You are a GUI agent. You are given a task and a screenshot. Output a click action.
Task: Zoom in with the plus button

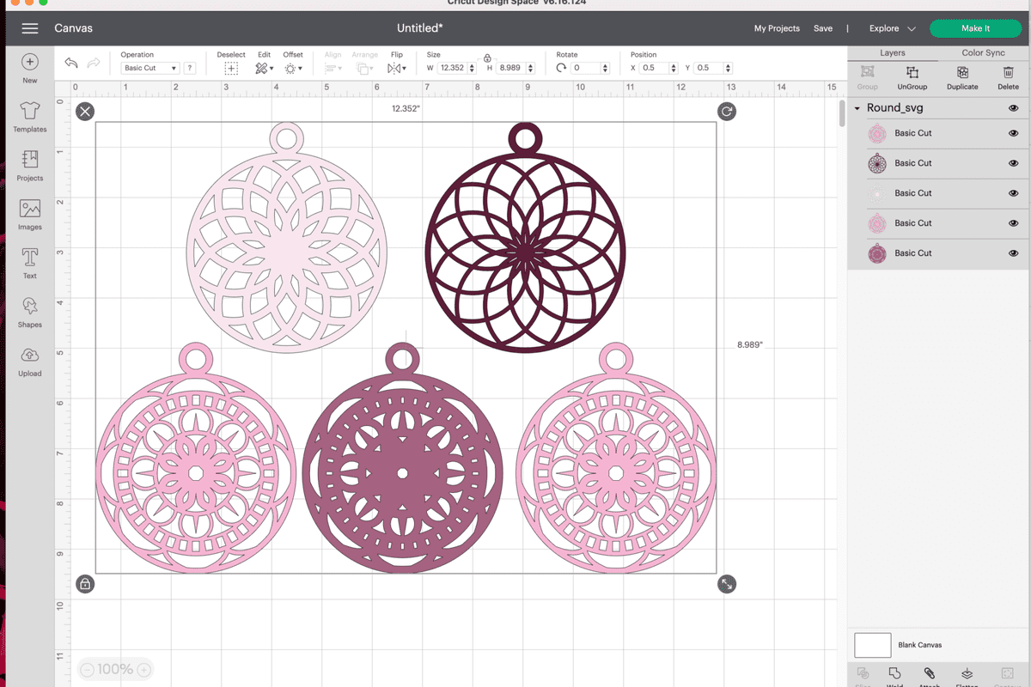coord(144,670)
